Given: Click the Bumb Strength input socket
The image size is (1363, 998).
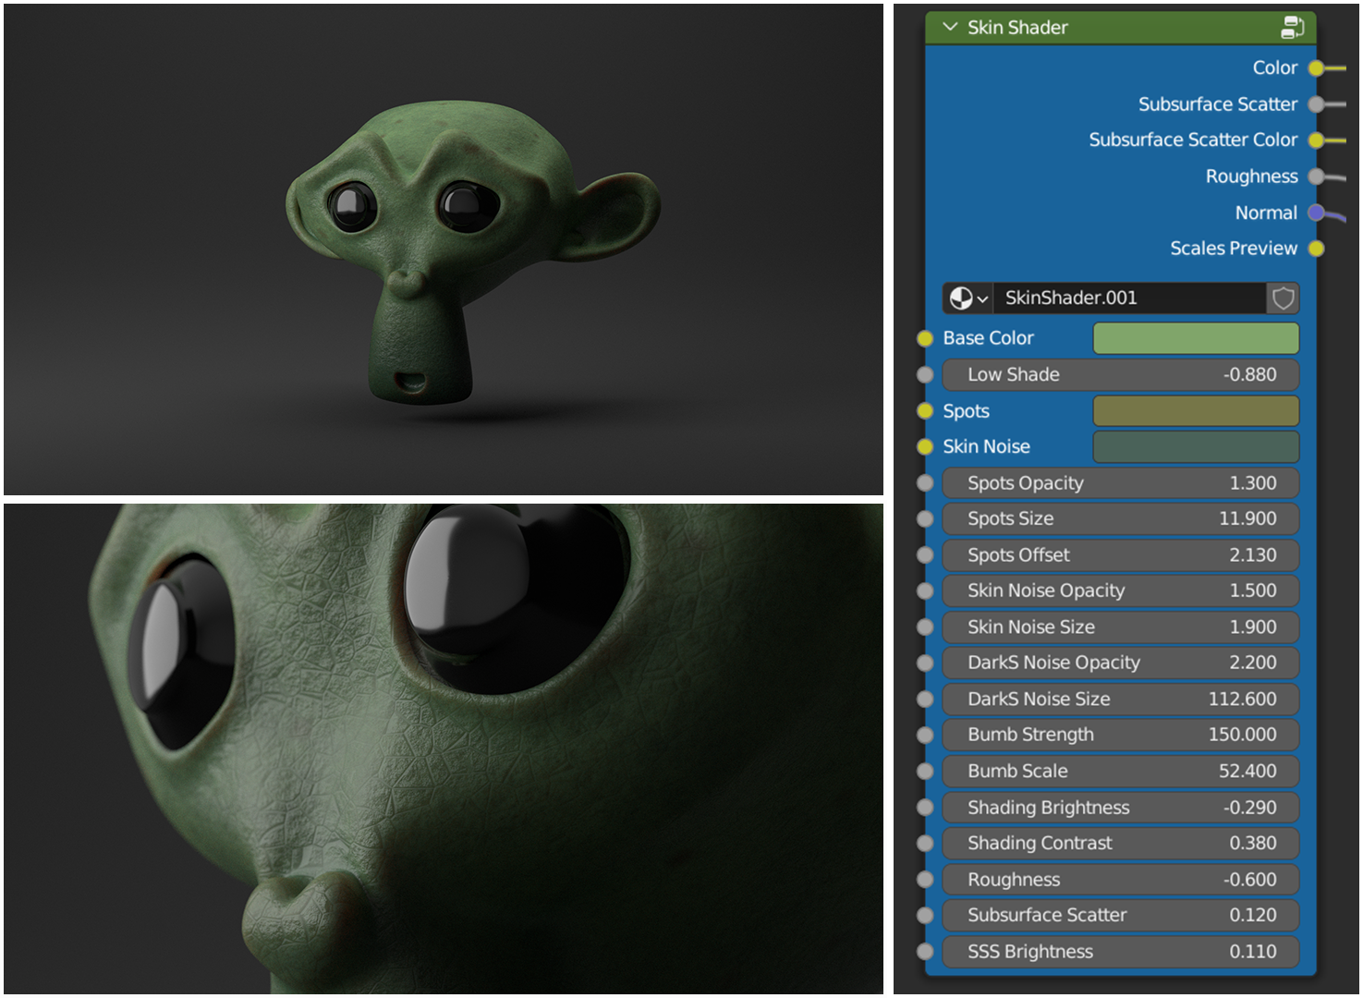Looking at the screenshot, I should (x=925, y=736).
